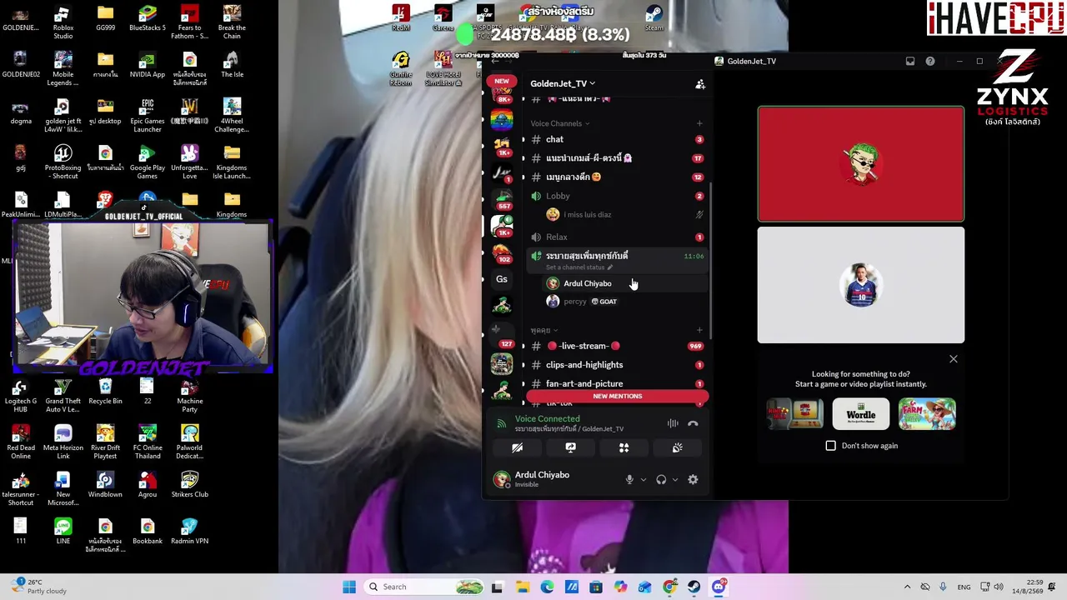Open the clips-and-highlights channel
1067x600 pixels.
click(617, 365)
